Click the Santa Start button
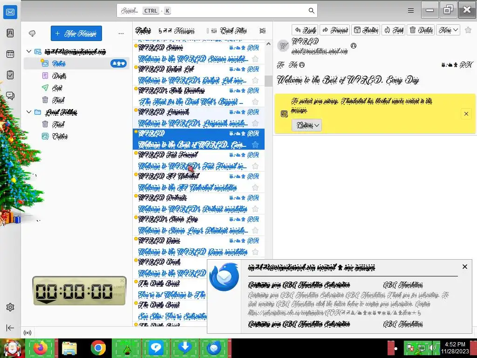The width and height of the screenshot is (477, 358). point(12,348)
